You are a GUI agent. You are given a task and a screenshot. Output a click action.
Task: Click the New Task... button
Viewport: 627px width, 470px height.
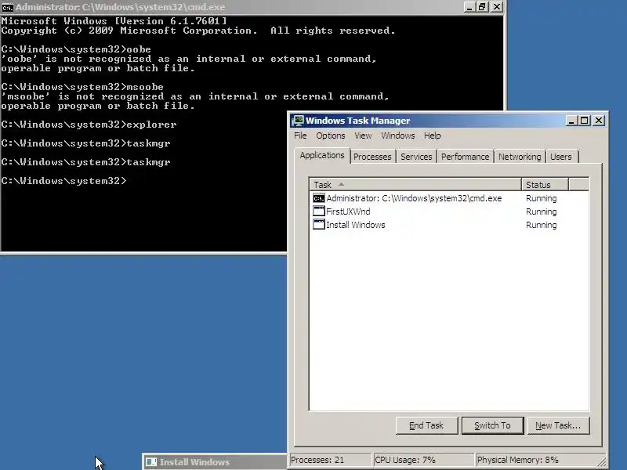(558, 425)
